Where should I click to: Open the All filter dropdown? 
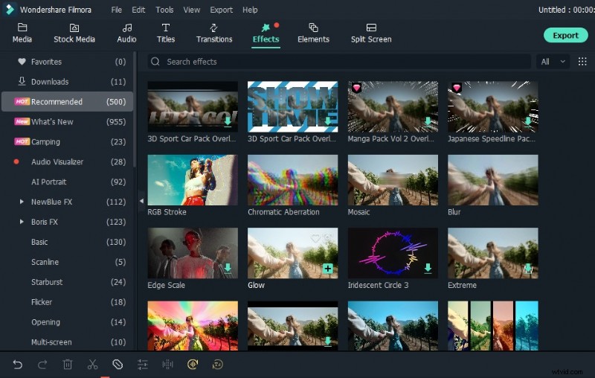pyautogui.click(x=553, y=62)
